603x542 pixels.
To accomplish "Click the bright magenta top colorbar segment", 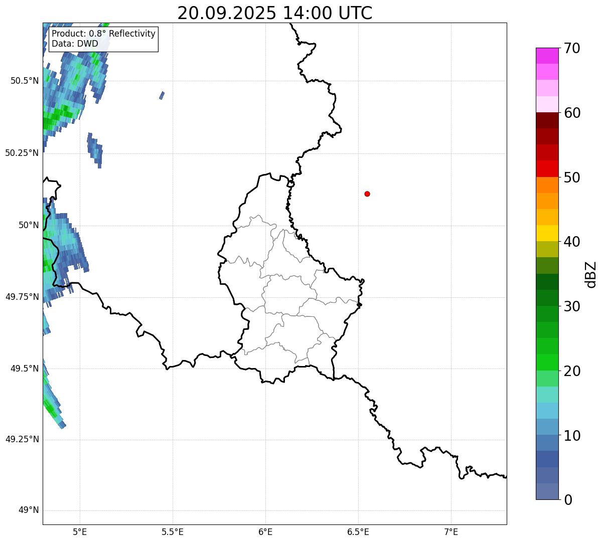I will point(547,56).
